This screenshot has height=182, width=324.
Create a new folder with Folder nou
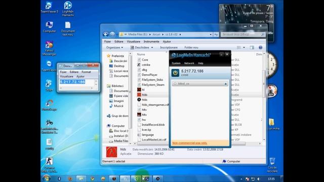click(x=191, y=48)
